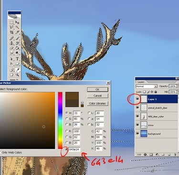Screen dimensions: 179x175
Task: Lock transparent pixels icon
Action: pos(144,92)
